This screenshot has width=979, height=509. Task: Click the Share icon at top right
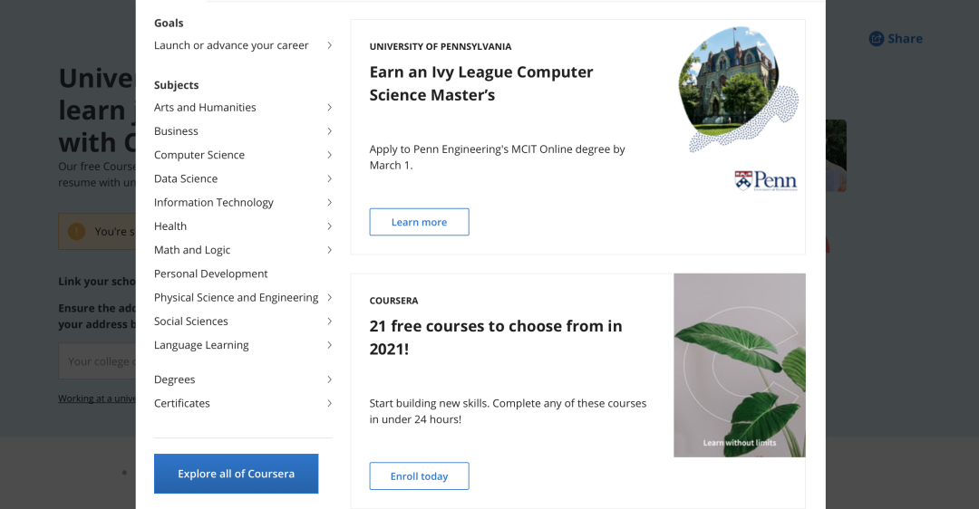876,39
